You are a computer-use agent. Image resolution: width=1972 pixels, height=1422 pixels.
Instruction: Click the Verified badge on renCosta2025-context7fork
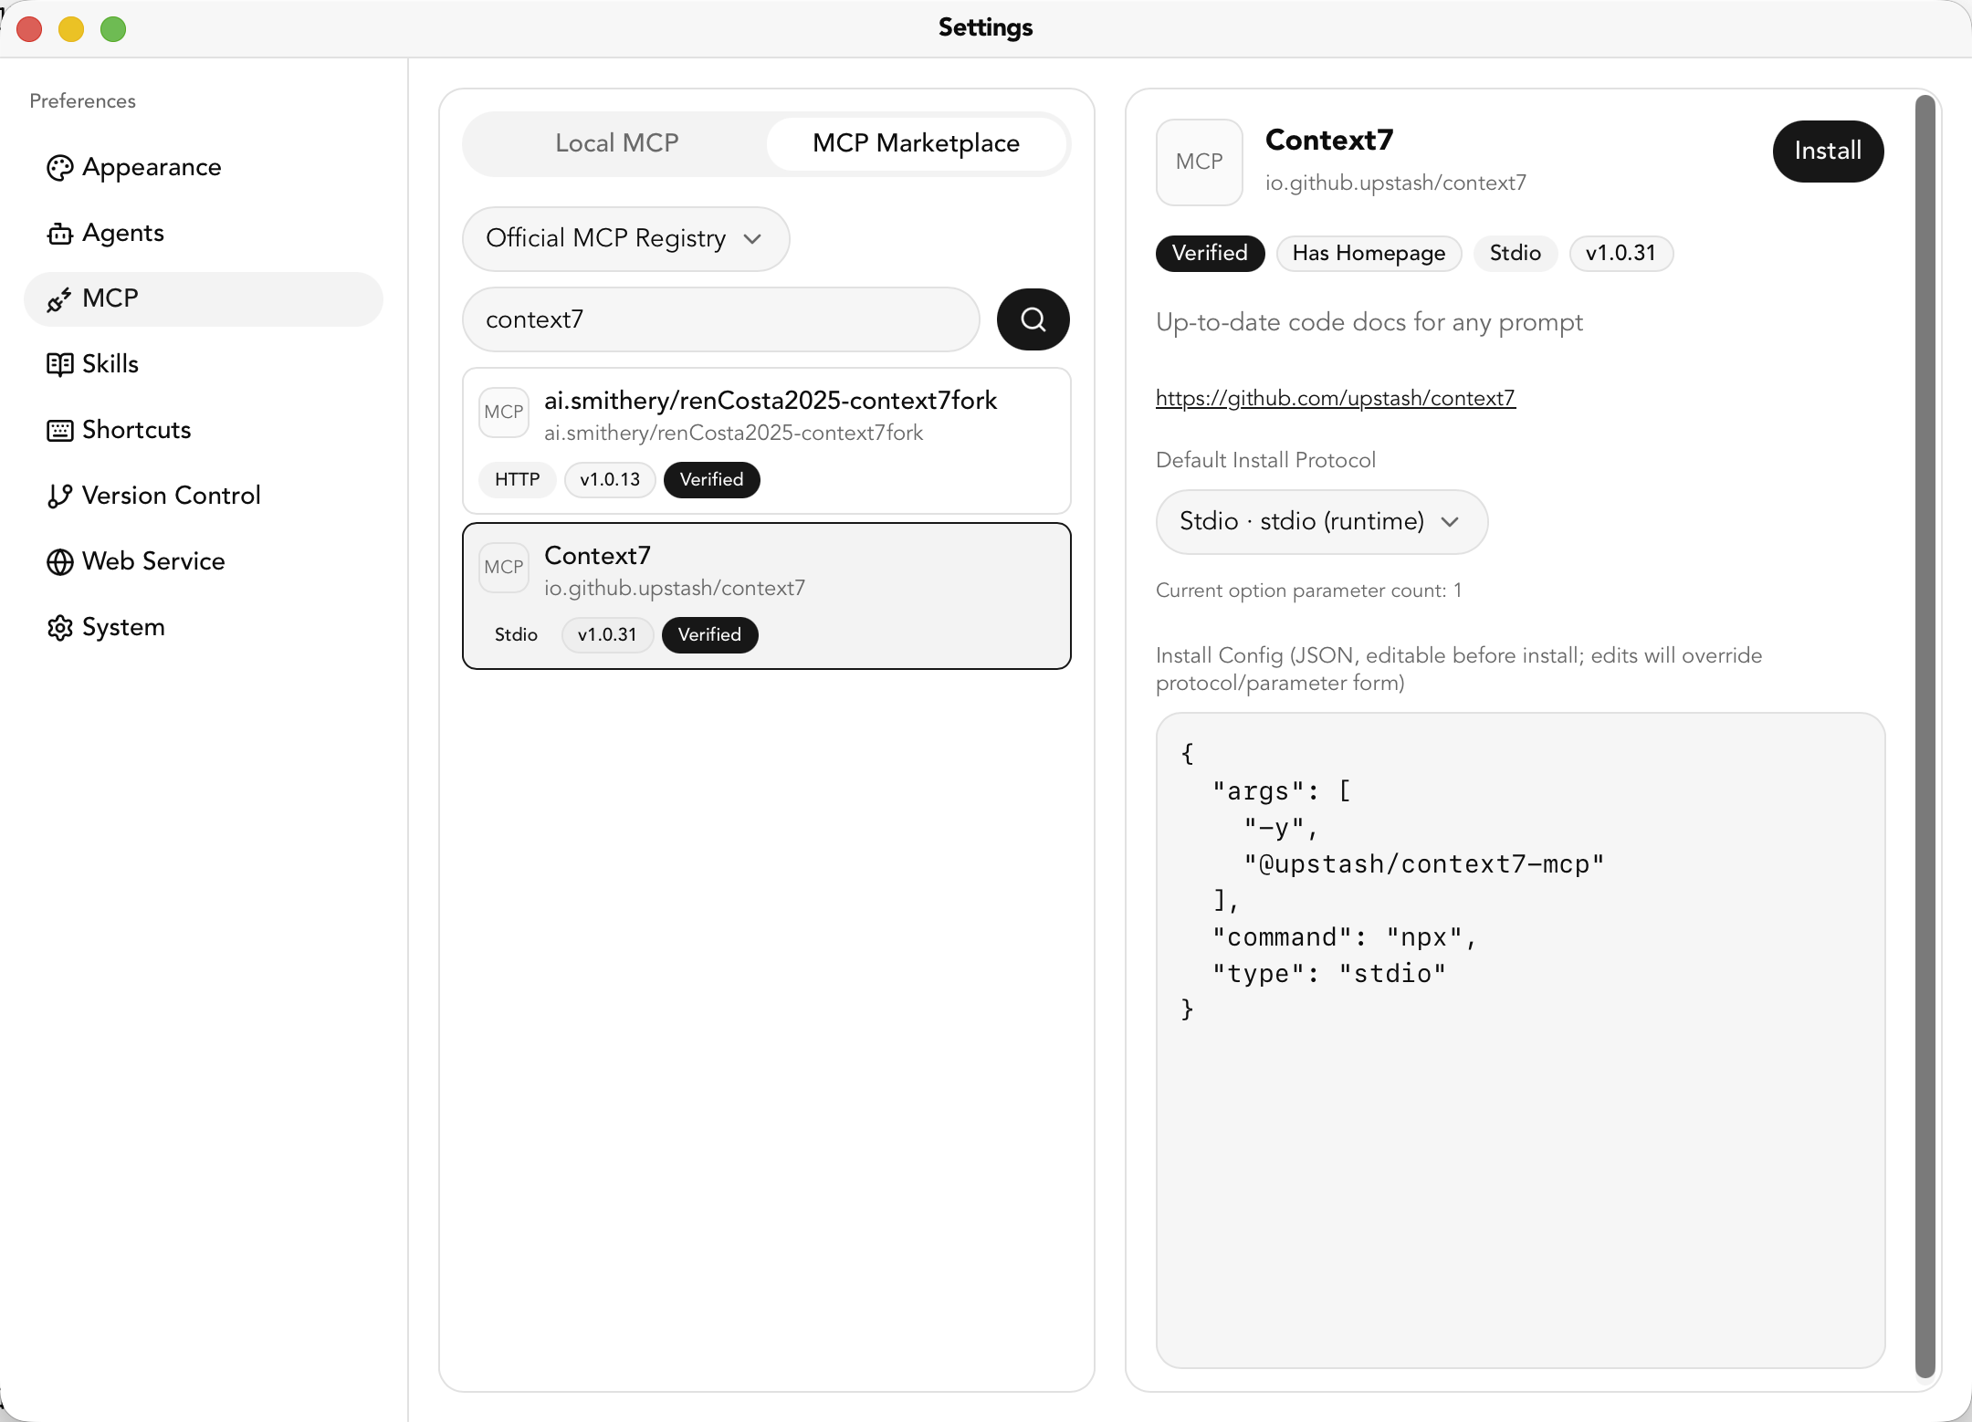point(711,480)
